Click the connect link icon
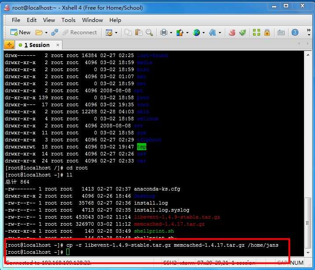Image resolution: width=315 pixels, height=270 pixels. 54,32
